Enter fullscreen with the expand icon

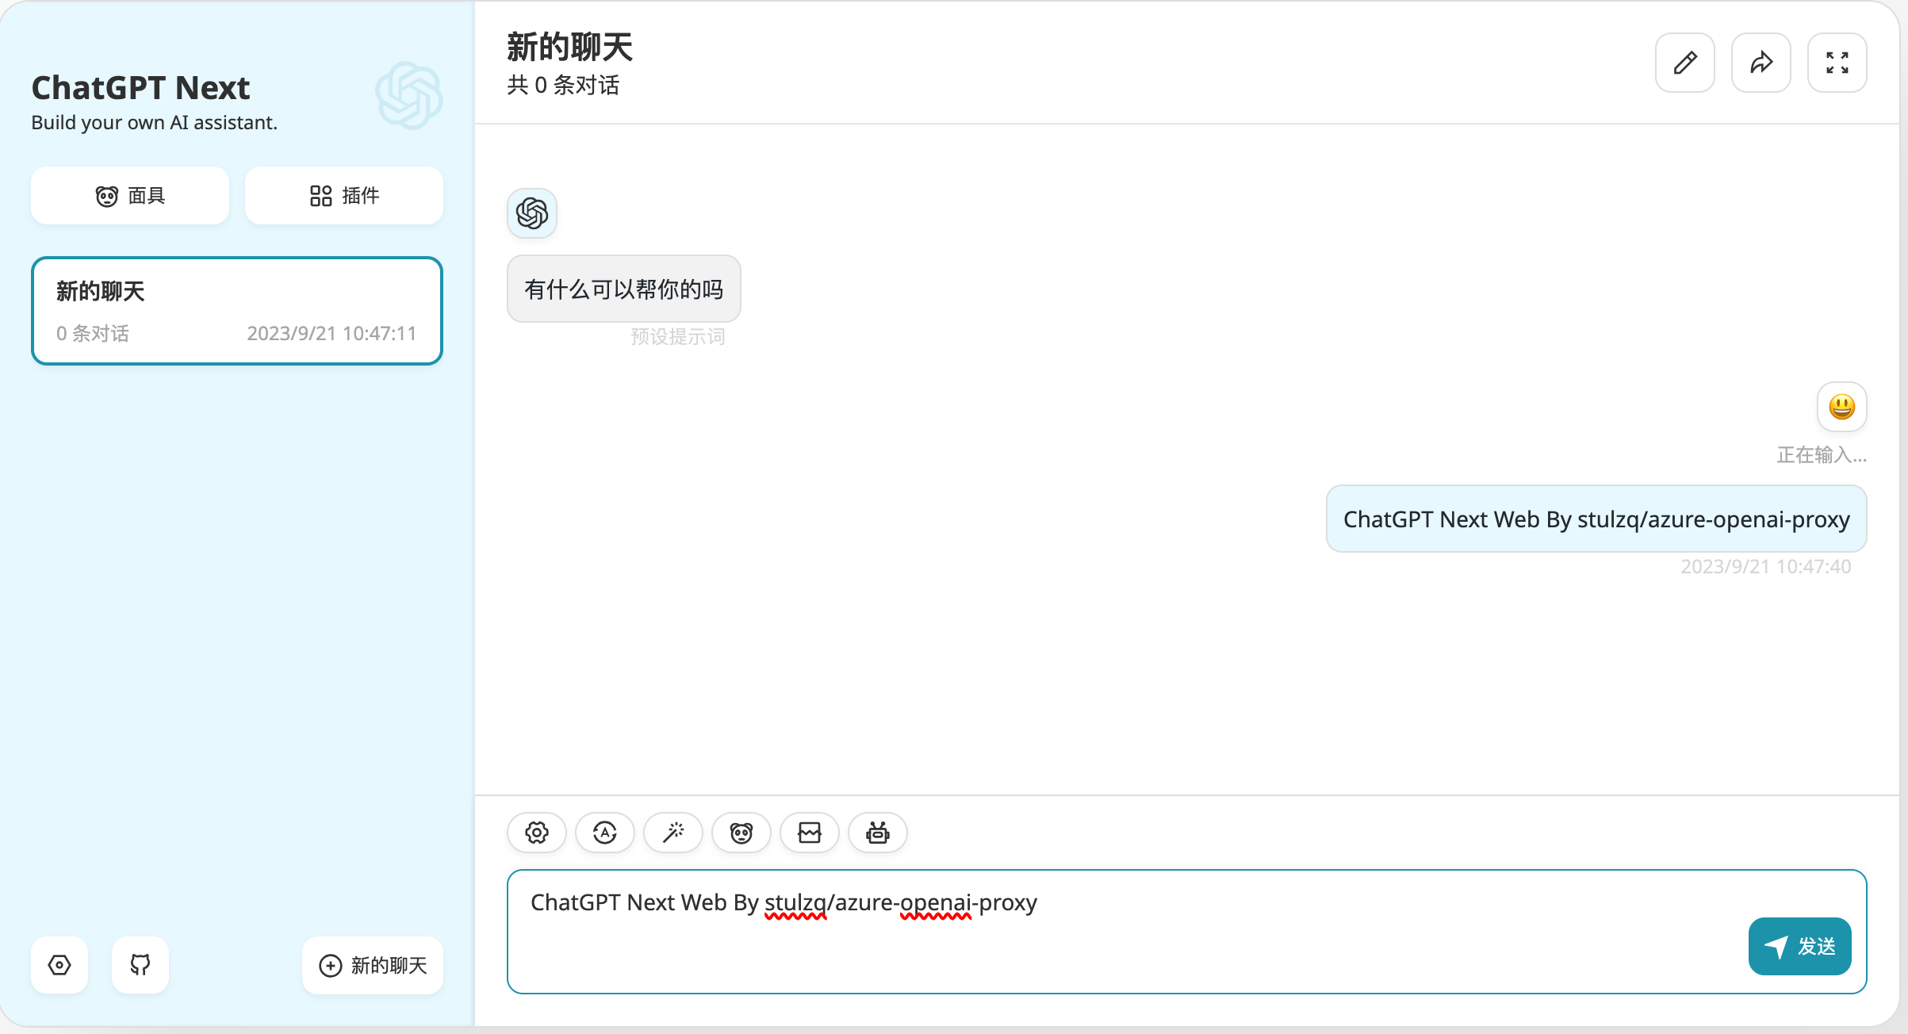coord(1837,62)
